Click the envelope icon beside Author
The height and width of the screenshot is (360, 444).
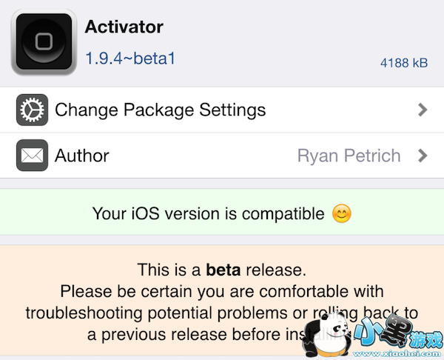[32, 156]
